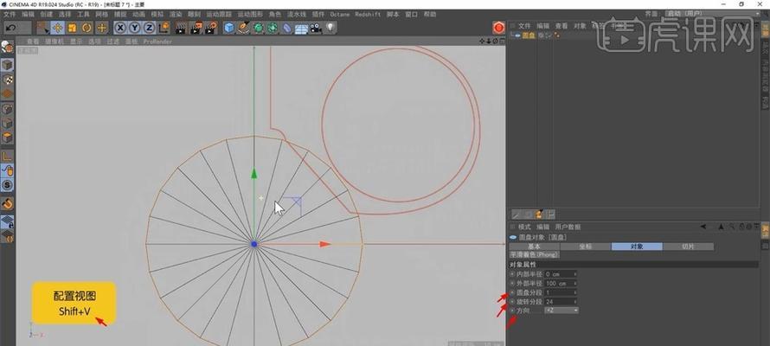Open the green Array modeling icon
The image size is (770, 346).
(273, 28)
